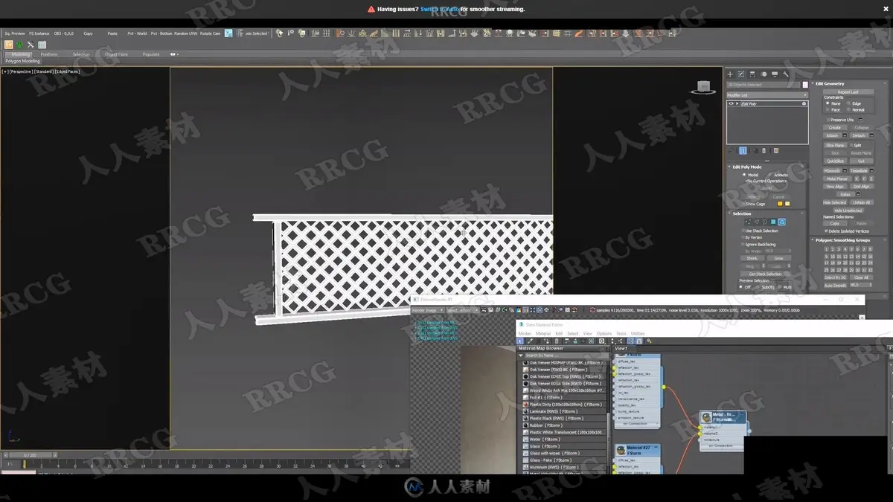Open the Material menu in Slate Material Editor
The width and height of the screenshot is (893, 502).
coord(545,334)
